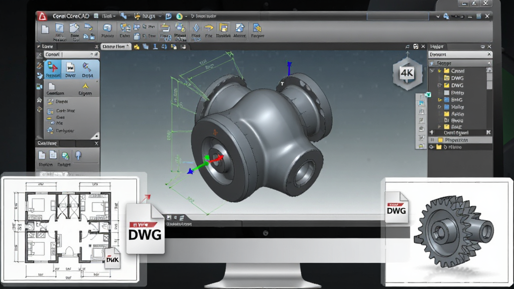Click the blue screen ribbon icon
The image size is (514, 289).
click(x=107, y=28)
